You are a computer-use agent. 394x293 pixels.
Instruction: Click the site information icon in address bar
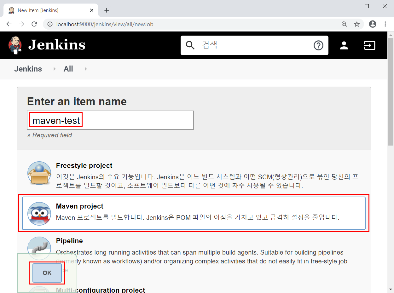tap(49, 24)
